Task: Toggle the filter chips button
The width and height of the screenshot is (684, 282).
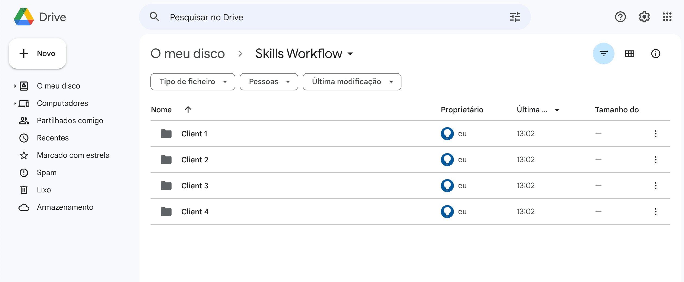Action: (x=603, y=54)
